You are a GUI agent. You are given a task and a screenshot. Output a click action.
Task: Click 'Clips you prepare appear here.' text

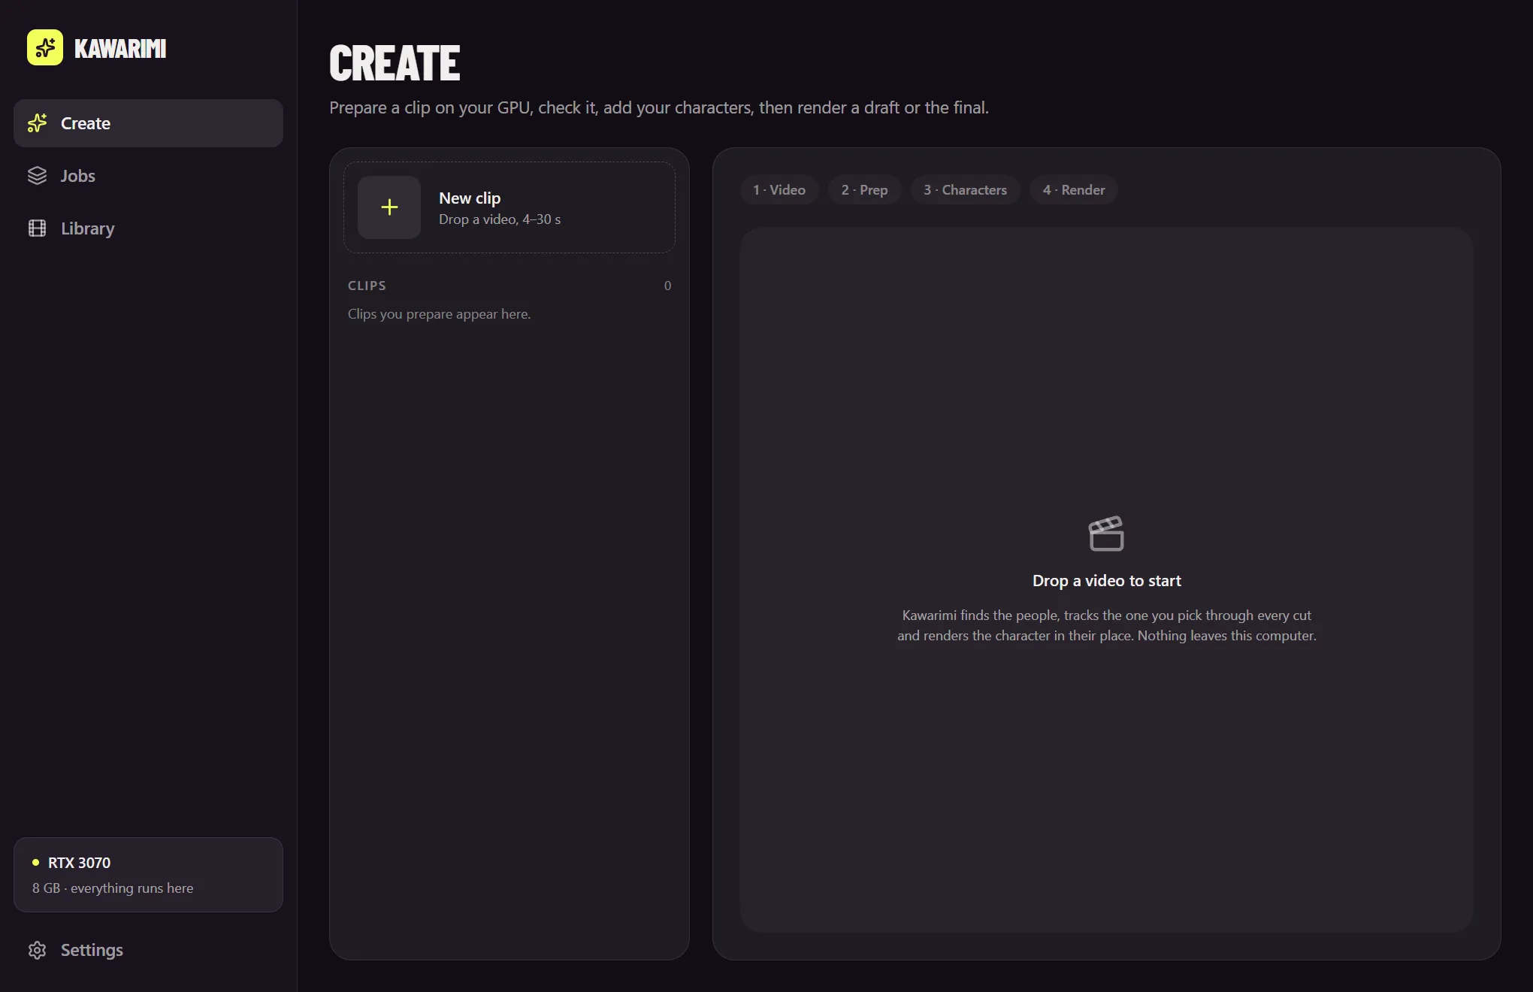(439, 314)
